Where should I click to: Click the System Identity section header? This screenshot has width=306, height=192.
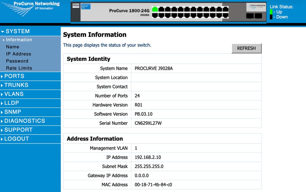[88, 59]
